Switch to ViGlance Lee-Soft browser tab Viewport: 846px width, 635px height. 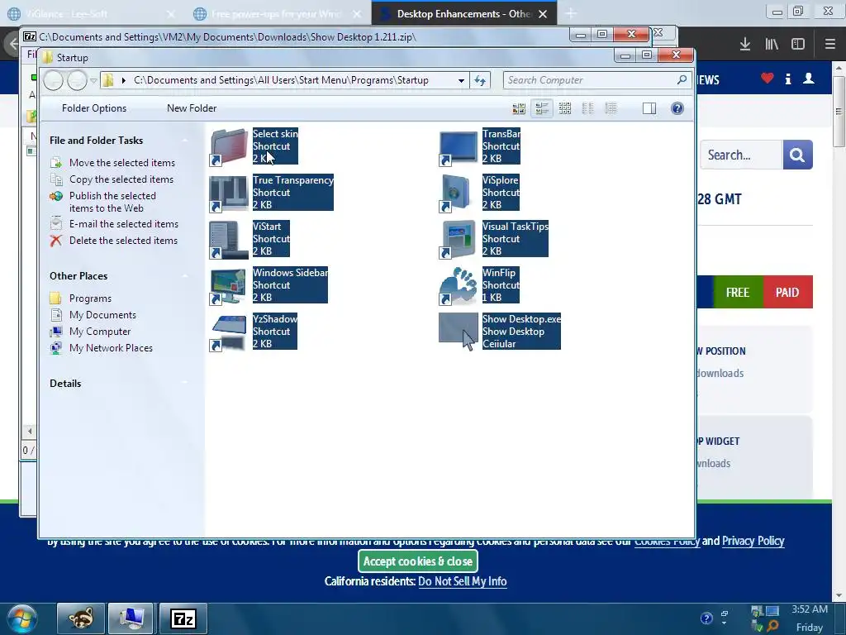(x=66, y=14)
